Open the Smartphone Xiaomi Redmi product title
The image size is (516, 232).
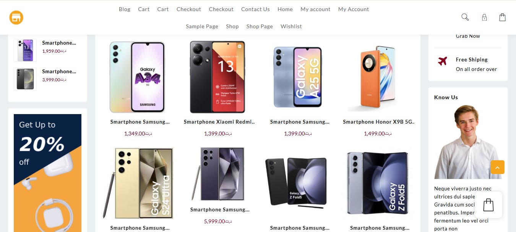219,122
